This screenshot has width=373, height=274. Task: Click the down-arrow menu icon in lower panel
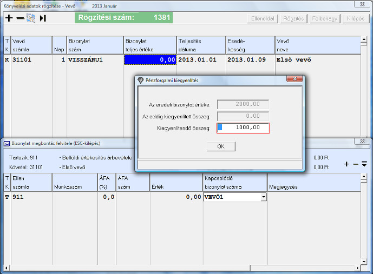coord(364,164)
